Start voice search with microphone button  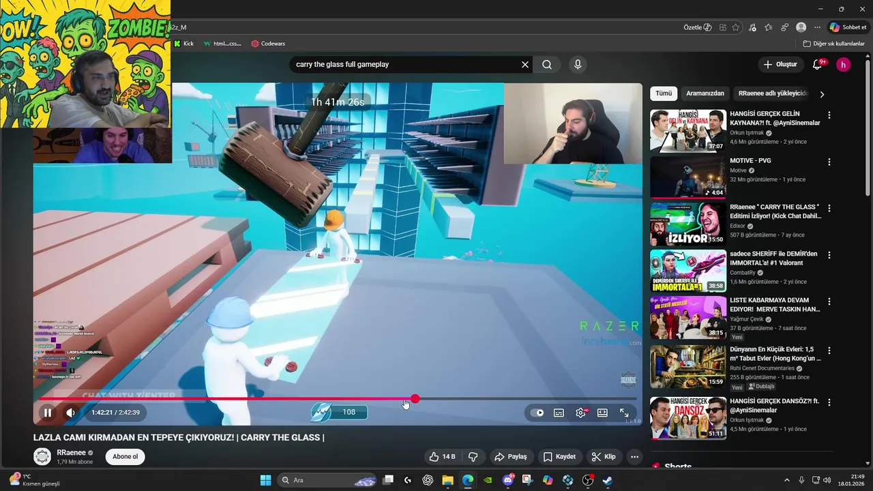[x=578, y=64]
